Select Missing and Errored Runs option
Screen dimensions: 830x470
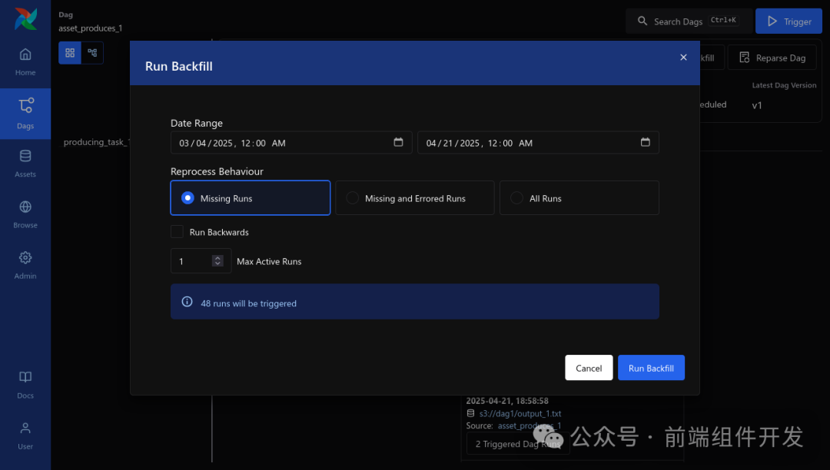click(415, 198)
